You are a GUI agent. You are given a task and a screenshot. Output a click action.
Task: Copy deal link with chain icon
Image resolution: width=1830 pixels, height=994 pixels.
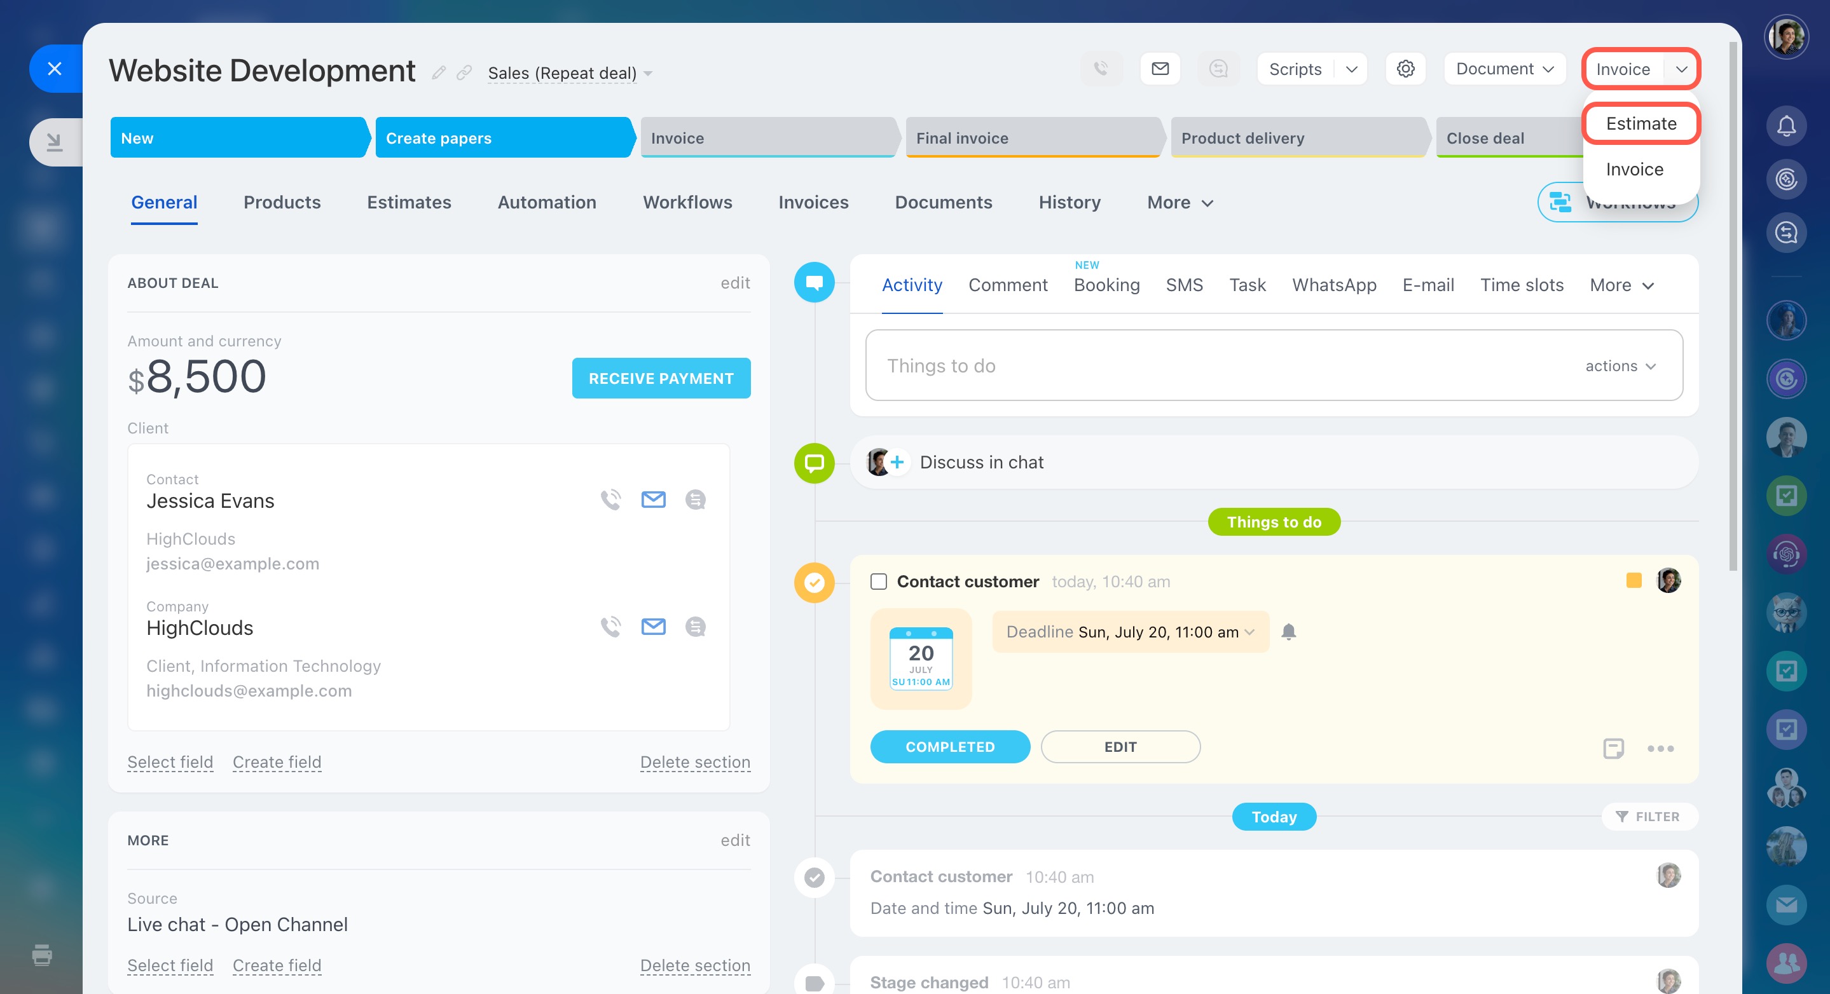(x=464, y=72)
